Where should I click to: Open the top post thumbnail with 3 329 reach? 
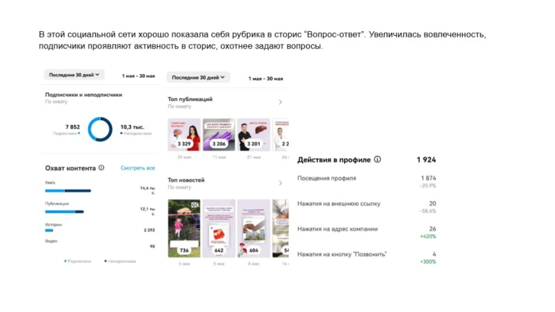(x=184, y=135)
